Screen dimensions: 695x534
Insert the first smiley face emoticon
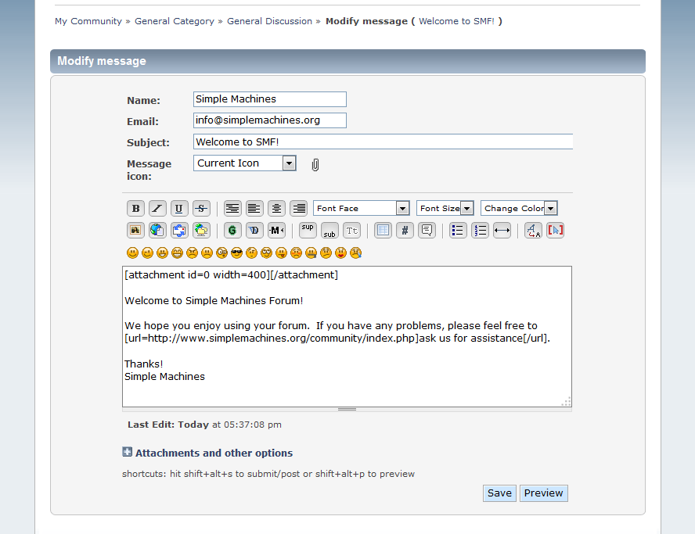(x=132, y=253)
